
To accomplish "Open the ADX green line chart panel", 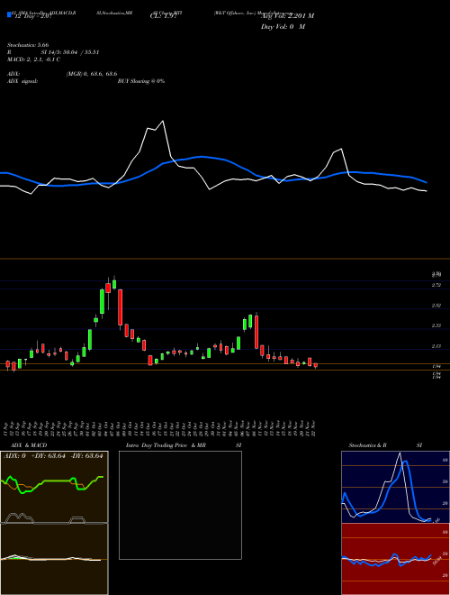I will click(x=54, y=487).
